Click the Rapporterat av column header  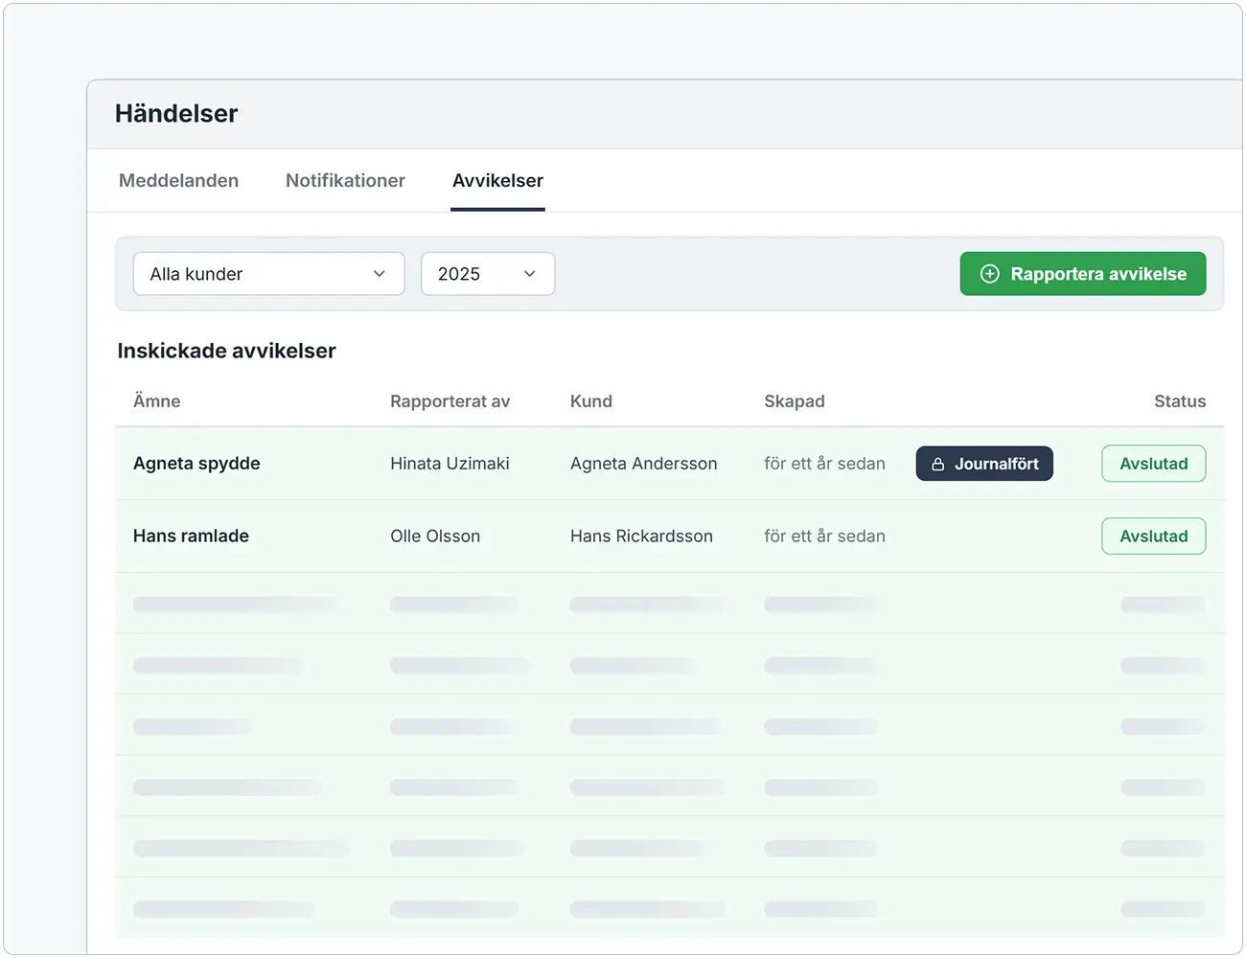tap(450, 401)
